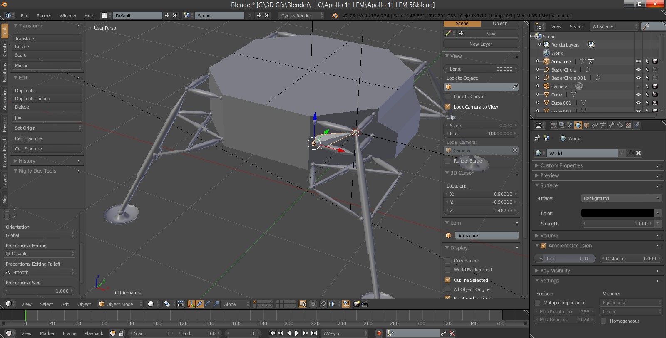Open the All Scenes outliner filter dropdown
Viewport: 666px width, 338px height.
(x=614, y=26)
